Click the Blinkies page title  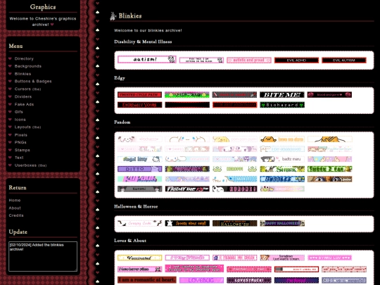click(130, 16)
